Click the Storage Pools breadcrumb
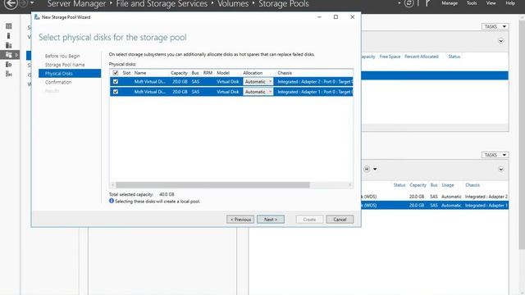This screenshot has width=525, height=295. (284, 4)
